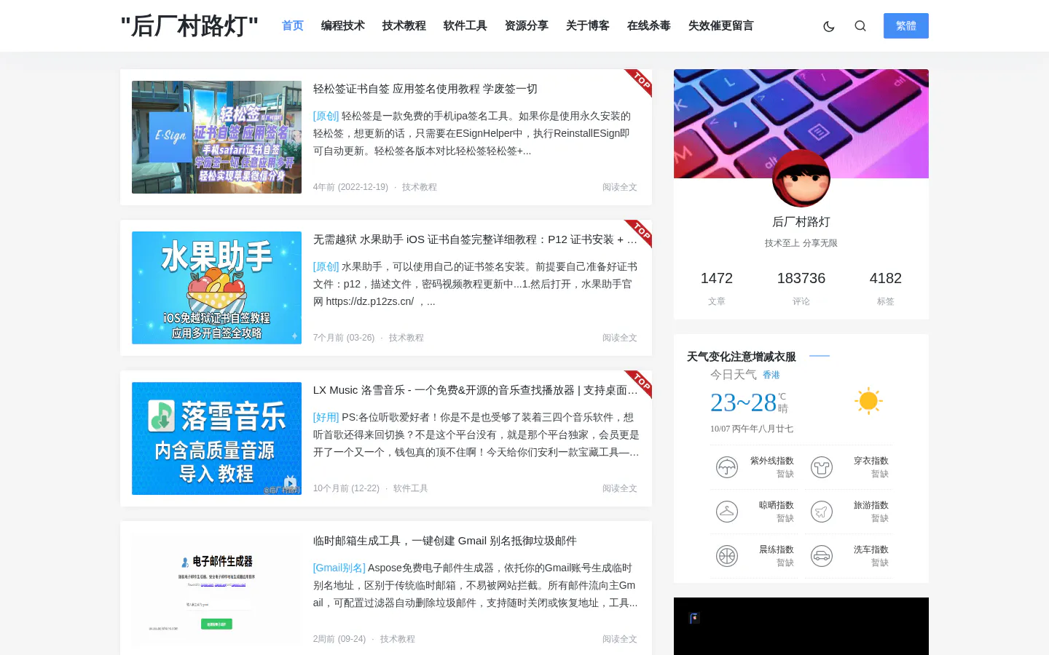Screen dimensions: 1049x655
Task: Open the 轻松签证书自签 article thumbnail
Action: coord(216,137)
